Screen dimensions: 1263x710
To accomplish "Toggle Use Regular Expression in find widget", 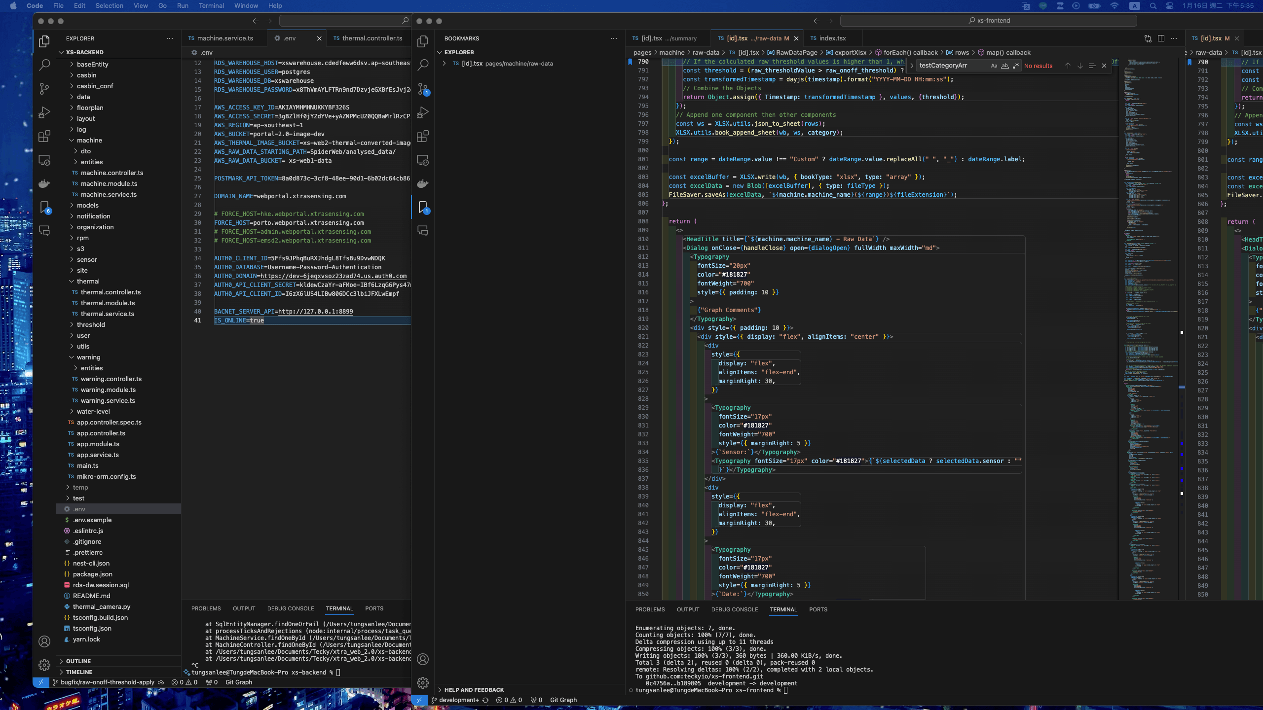I will pos(1015,66).
